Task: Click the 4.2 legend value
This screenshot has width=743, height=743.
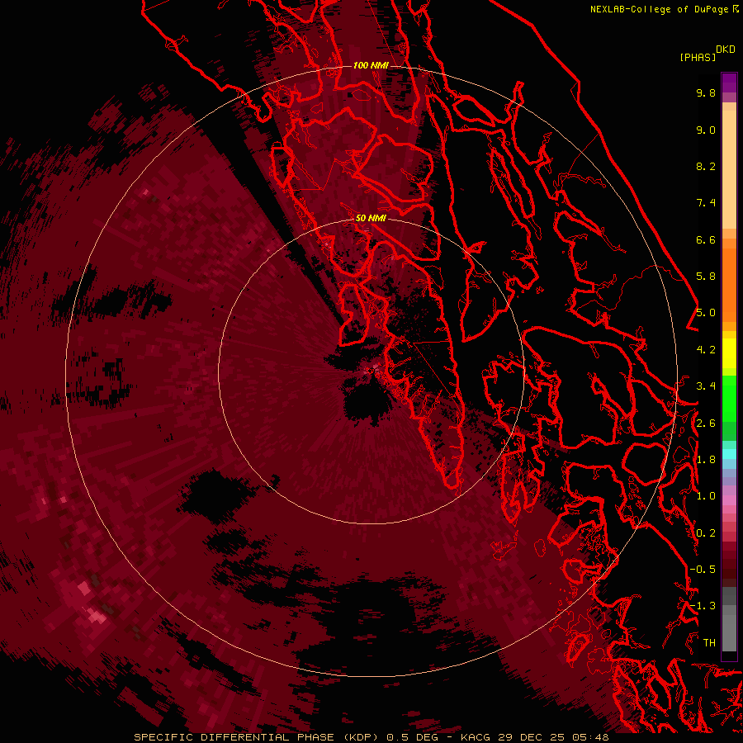Action: [x=706, y=350]
